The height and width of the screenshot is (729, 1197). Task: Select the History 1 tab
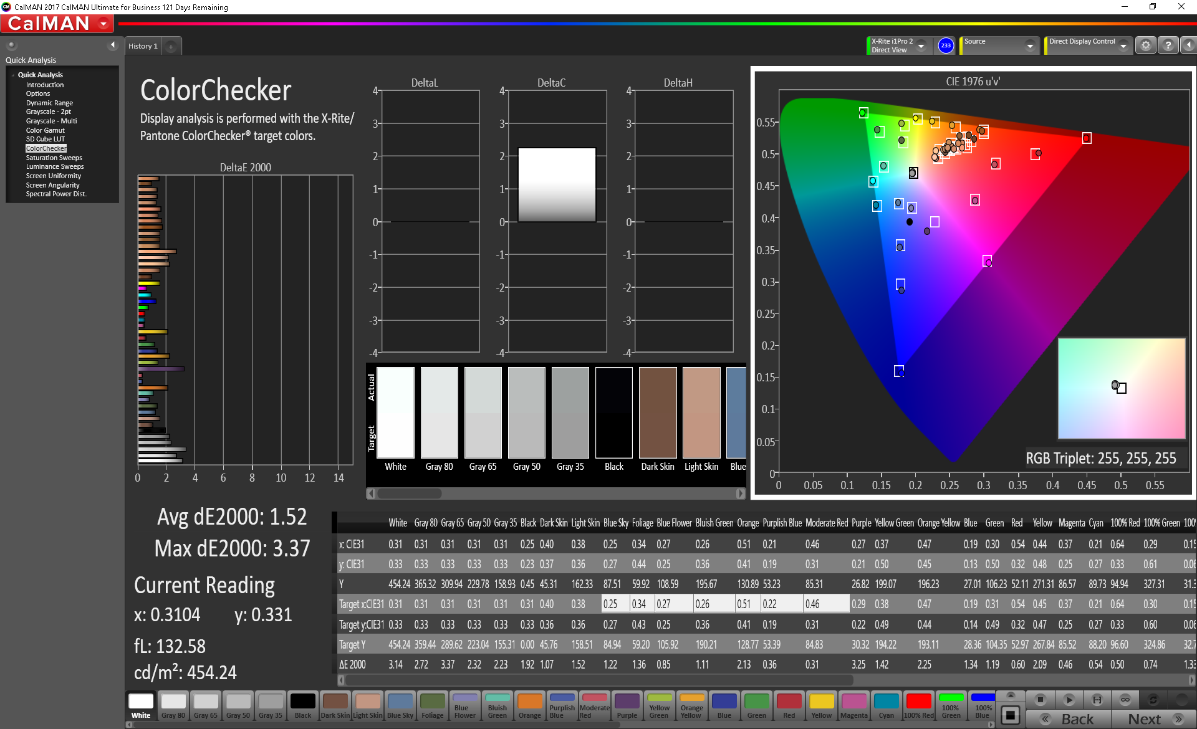(143, 47)
